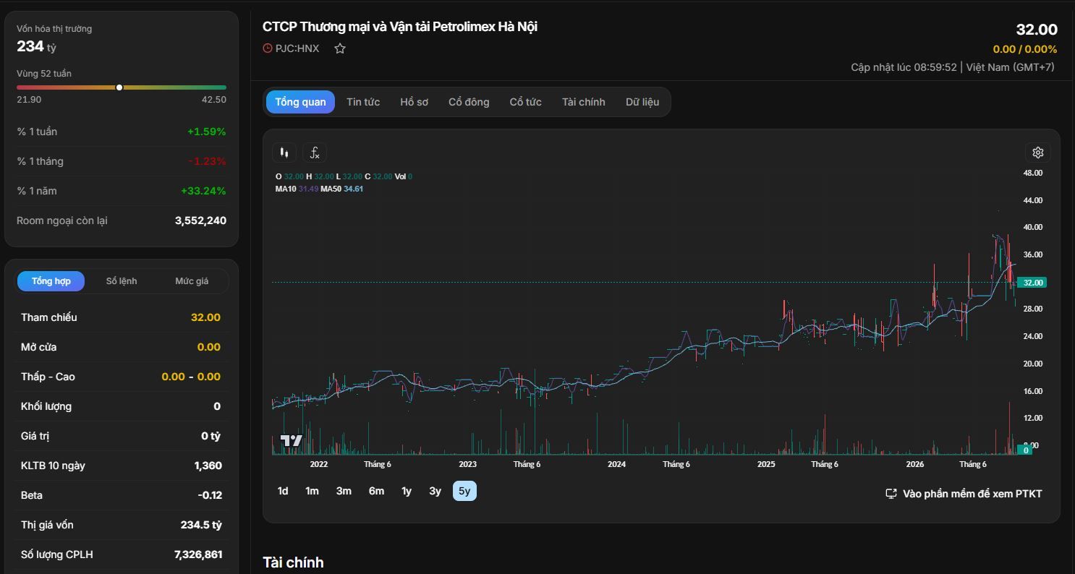Screen dimensions: 1075x574
Task: Click the Thấp - Cao range value
Action: 191,377
